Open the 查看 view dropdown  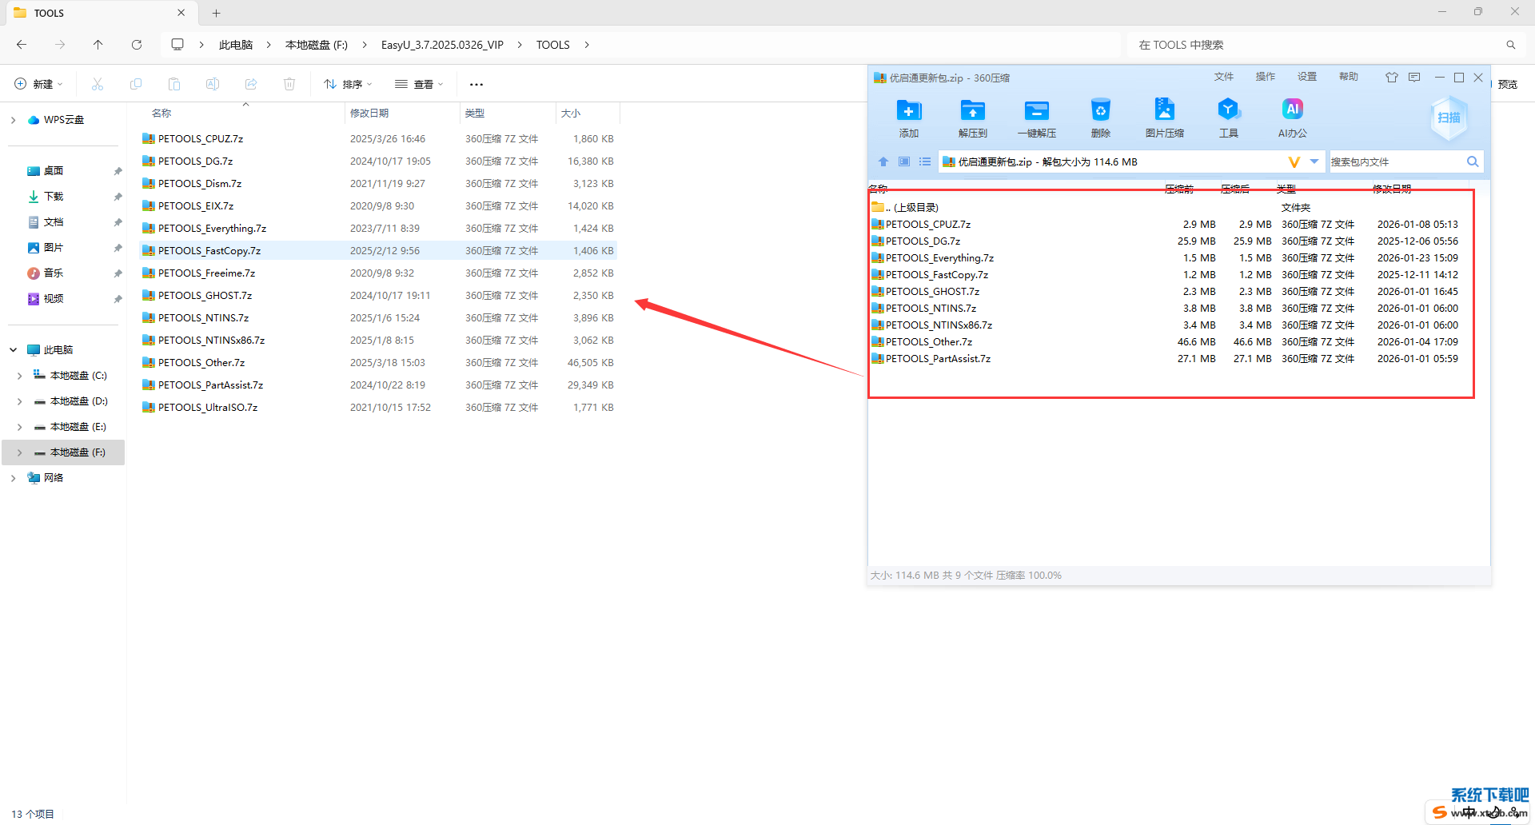[419, 84]
